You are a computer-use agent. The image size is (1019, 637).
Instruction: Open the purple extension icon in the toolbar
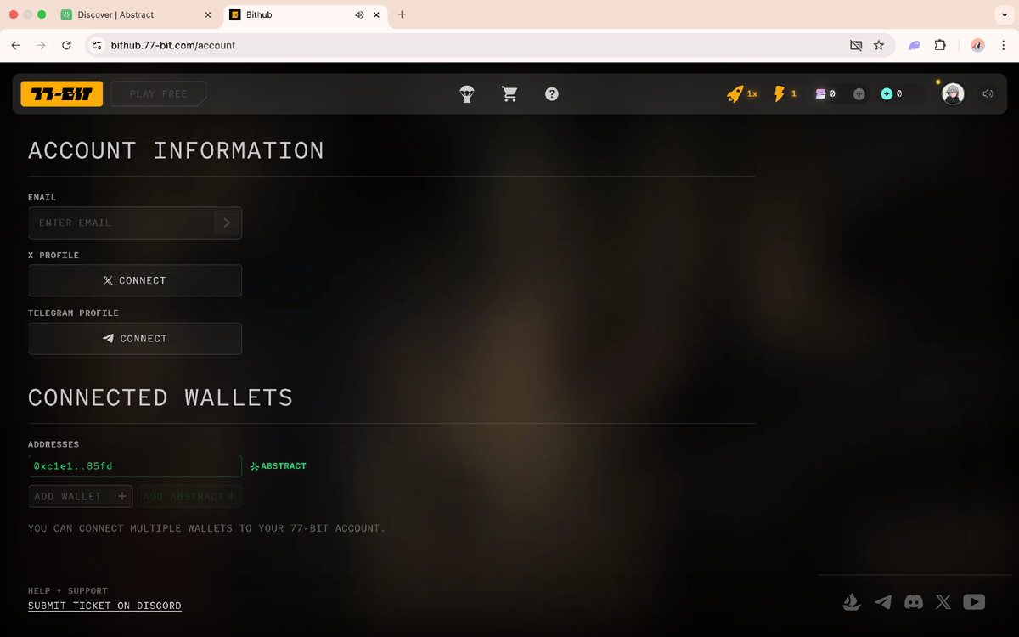pos(915,45)
